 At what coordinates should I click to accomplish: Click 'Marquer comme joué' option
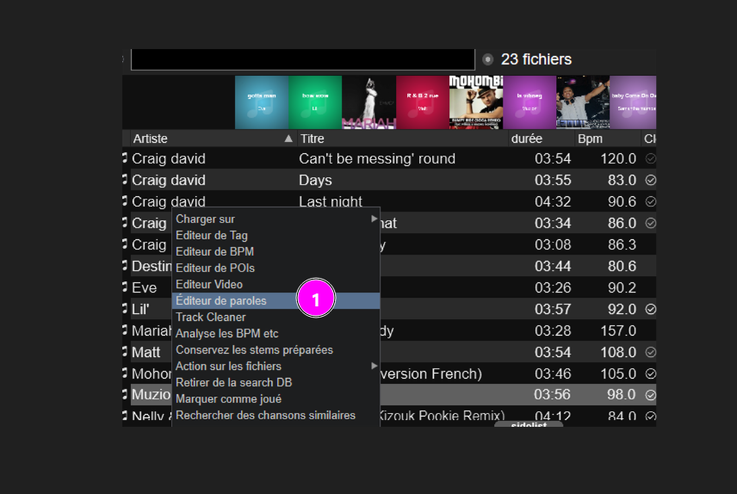point(228,399)
